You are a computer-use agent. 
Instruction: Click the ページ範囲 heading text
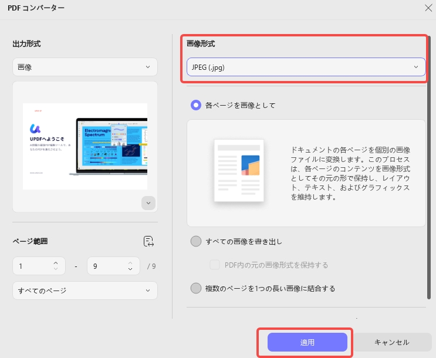30,241
